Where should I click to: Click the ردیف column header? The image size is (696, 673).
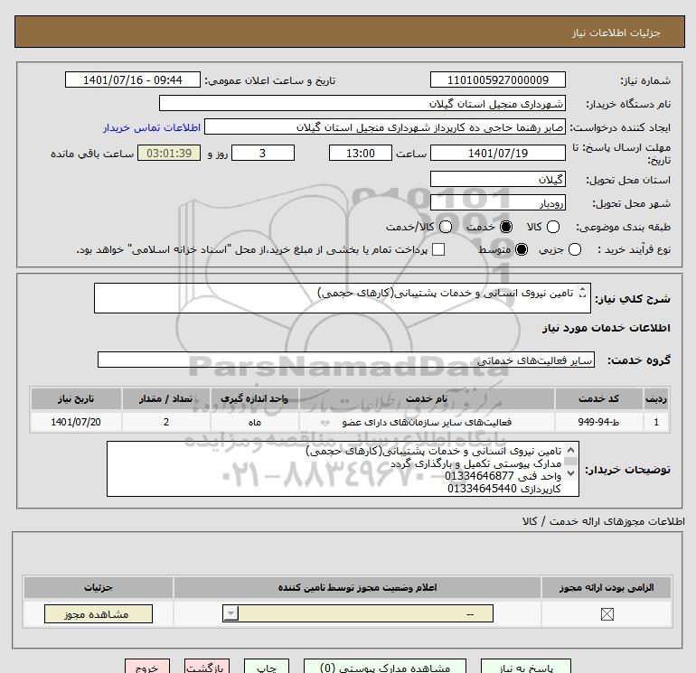coord(656,398)
